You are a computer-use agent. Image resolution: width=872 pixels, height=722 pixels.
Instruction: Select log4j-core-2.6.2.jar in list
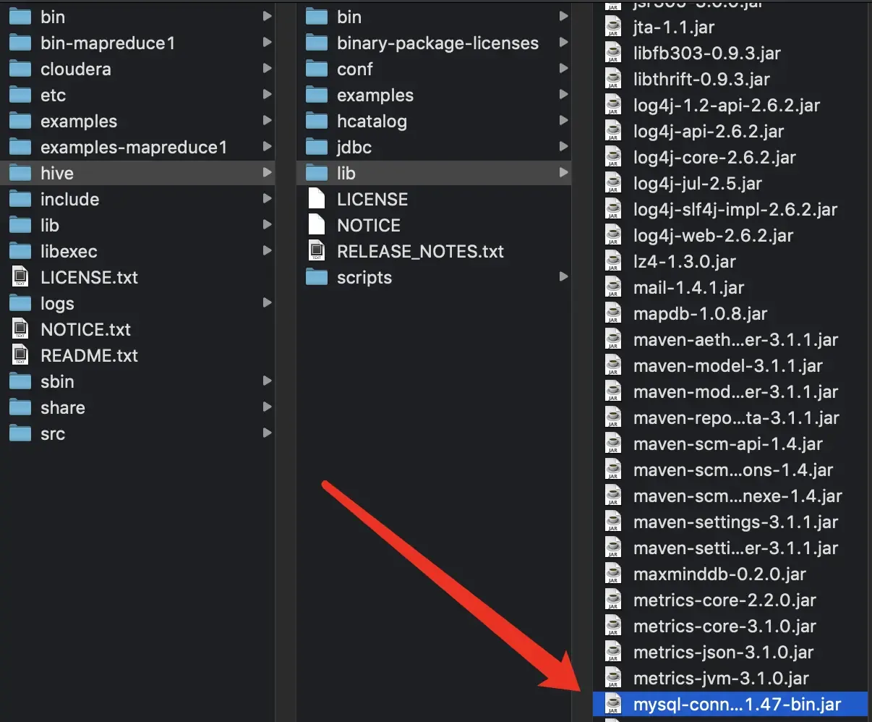click(x=730, y=157)
